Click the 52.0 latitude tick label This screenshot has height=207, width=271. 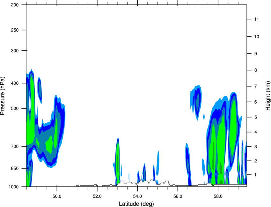[x=97, y=196]
